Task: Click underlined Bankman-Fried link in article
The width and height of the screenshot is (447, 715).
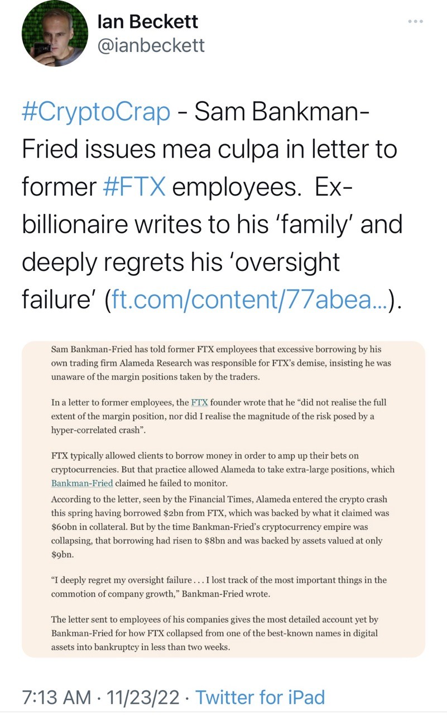Action: (82, 483)
